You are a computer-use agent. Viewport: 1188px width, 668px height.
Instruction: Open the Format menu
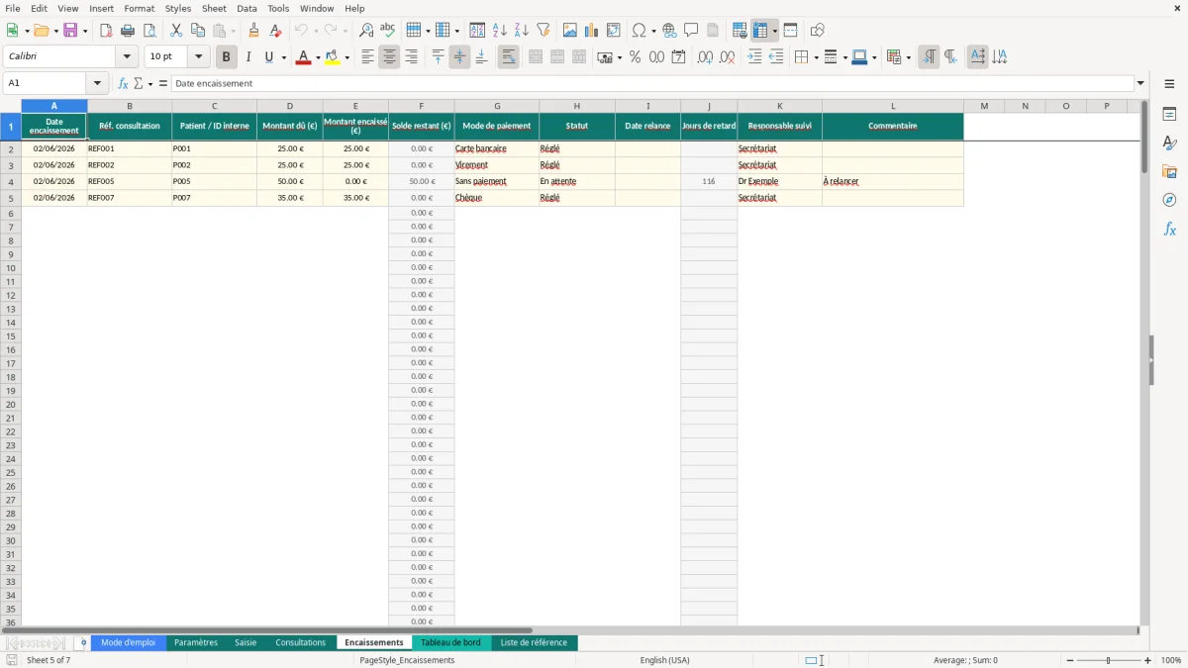(x=140, y=8)
